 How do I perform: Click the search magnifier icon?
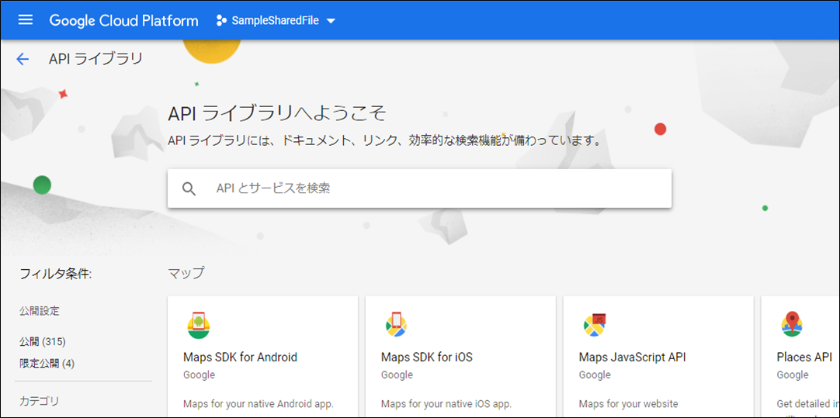click(189, 188)
